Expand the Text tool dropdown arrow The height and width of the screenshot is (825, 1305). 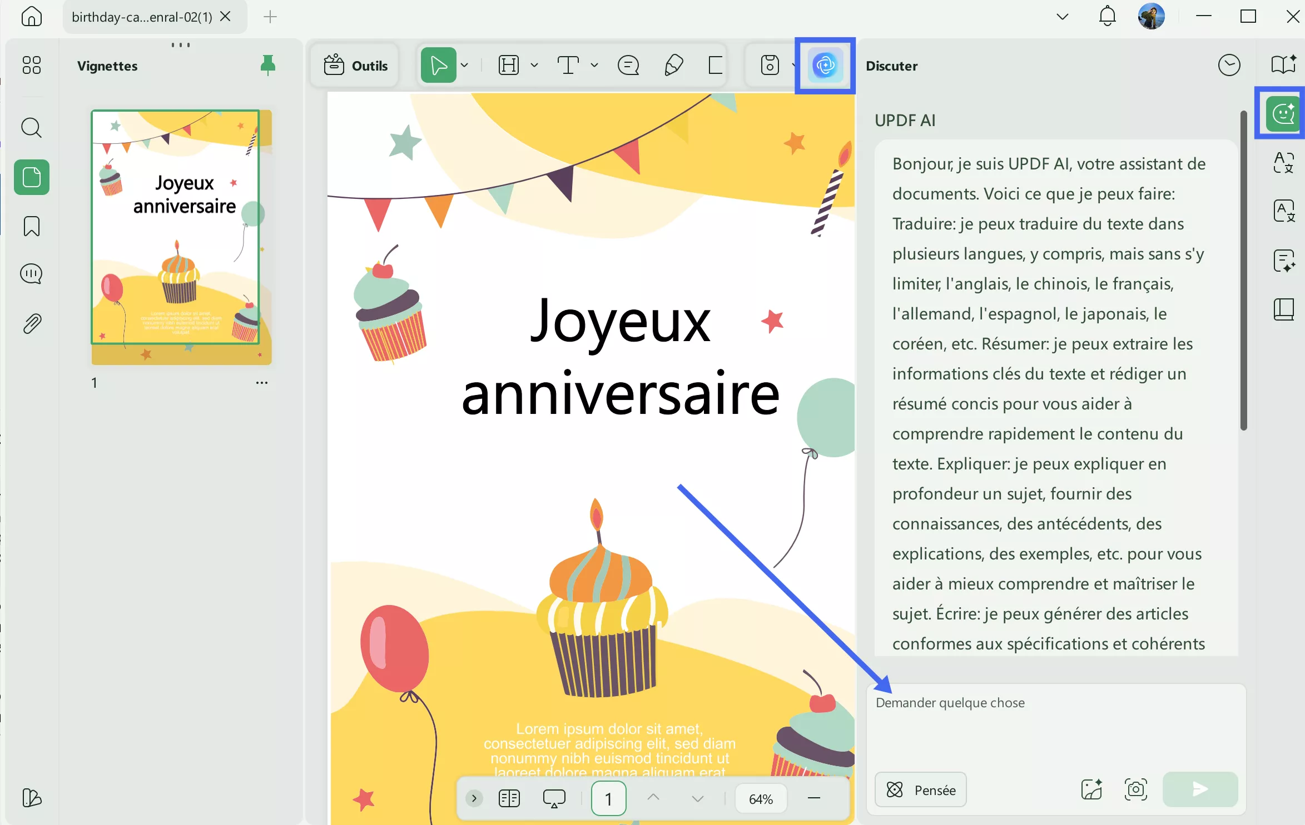point(594,66)
